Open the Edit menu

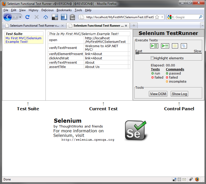pyautogui.click(x=13, y=10)
